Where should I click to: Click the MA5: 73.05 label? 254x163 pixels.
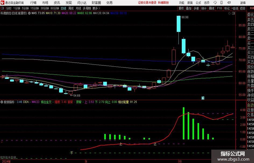coord(38,13)
